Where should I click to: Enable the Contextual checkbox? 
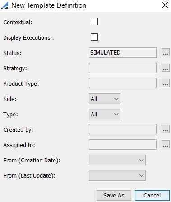point(94,22)
